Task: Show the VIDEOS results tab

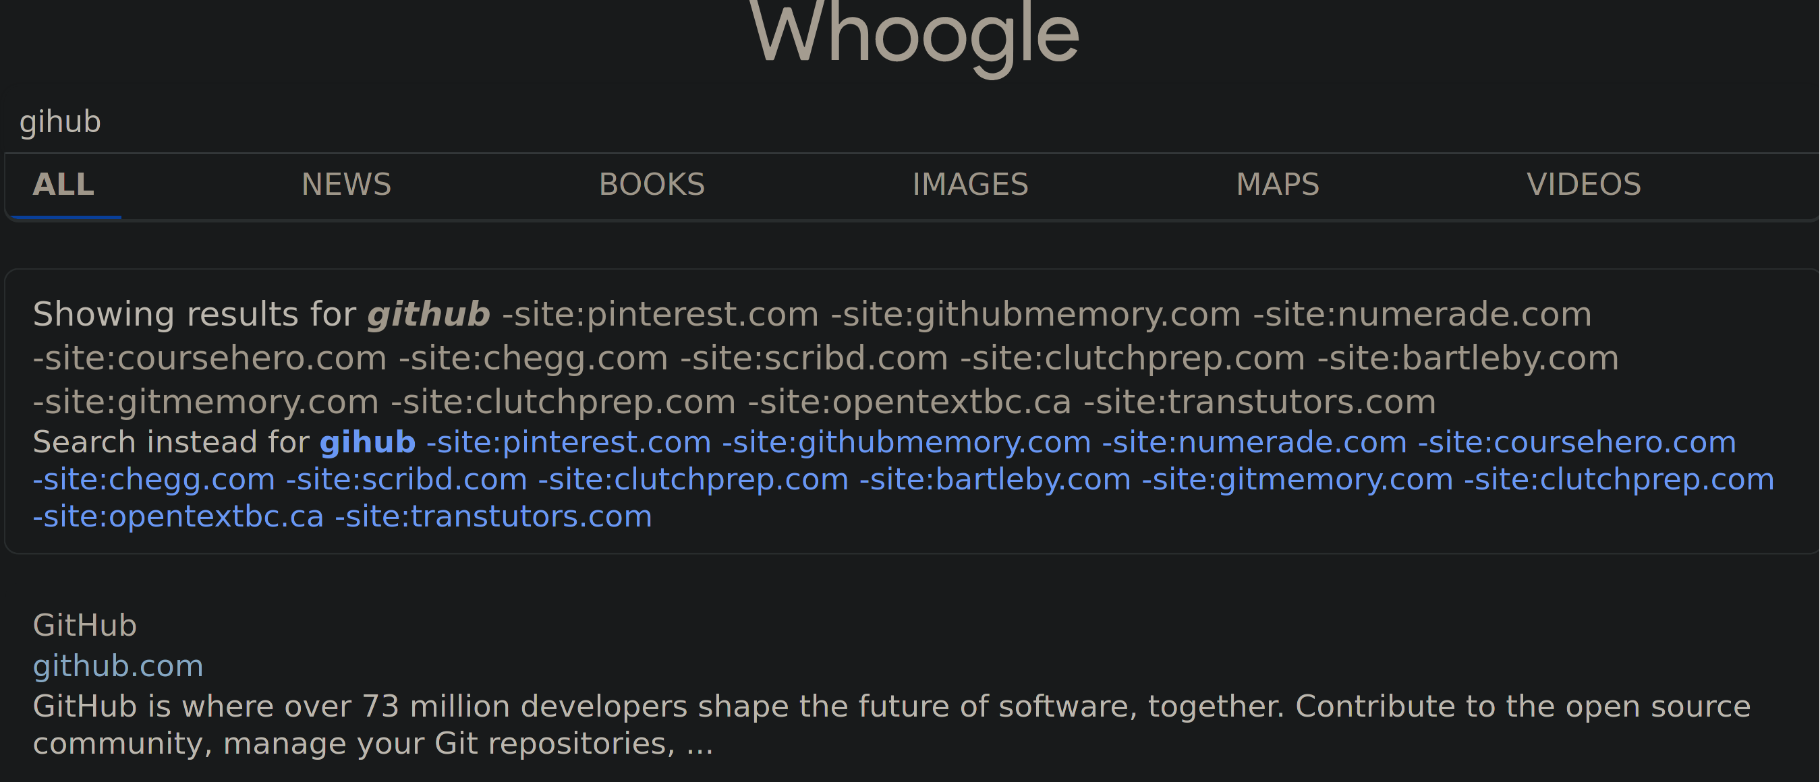Action: pos(1583,185)
